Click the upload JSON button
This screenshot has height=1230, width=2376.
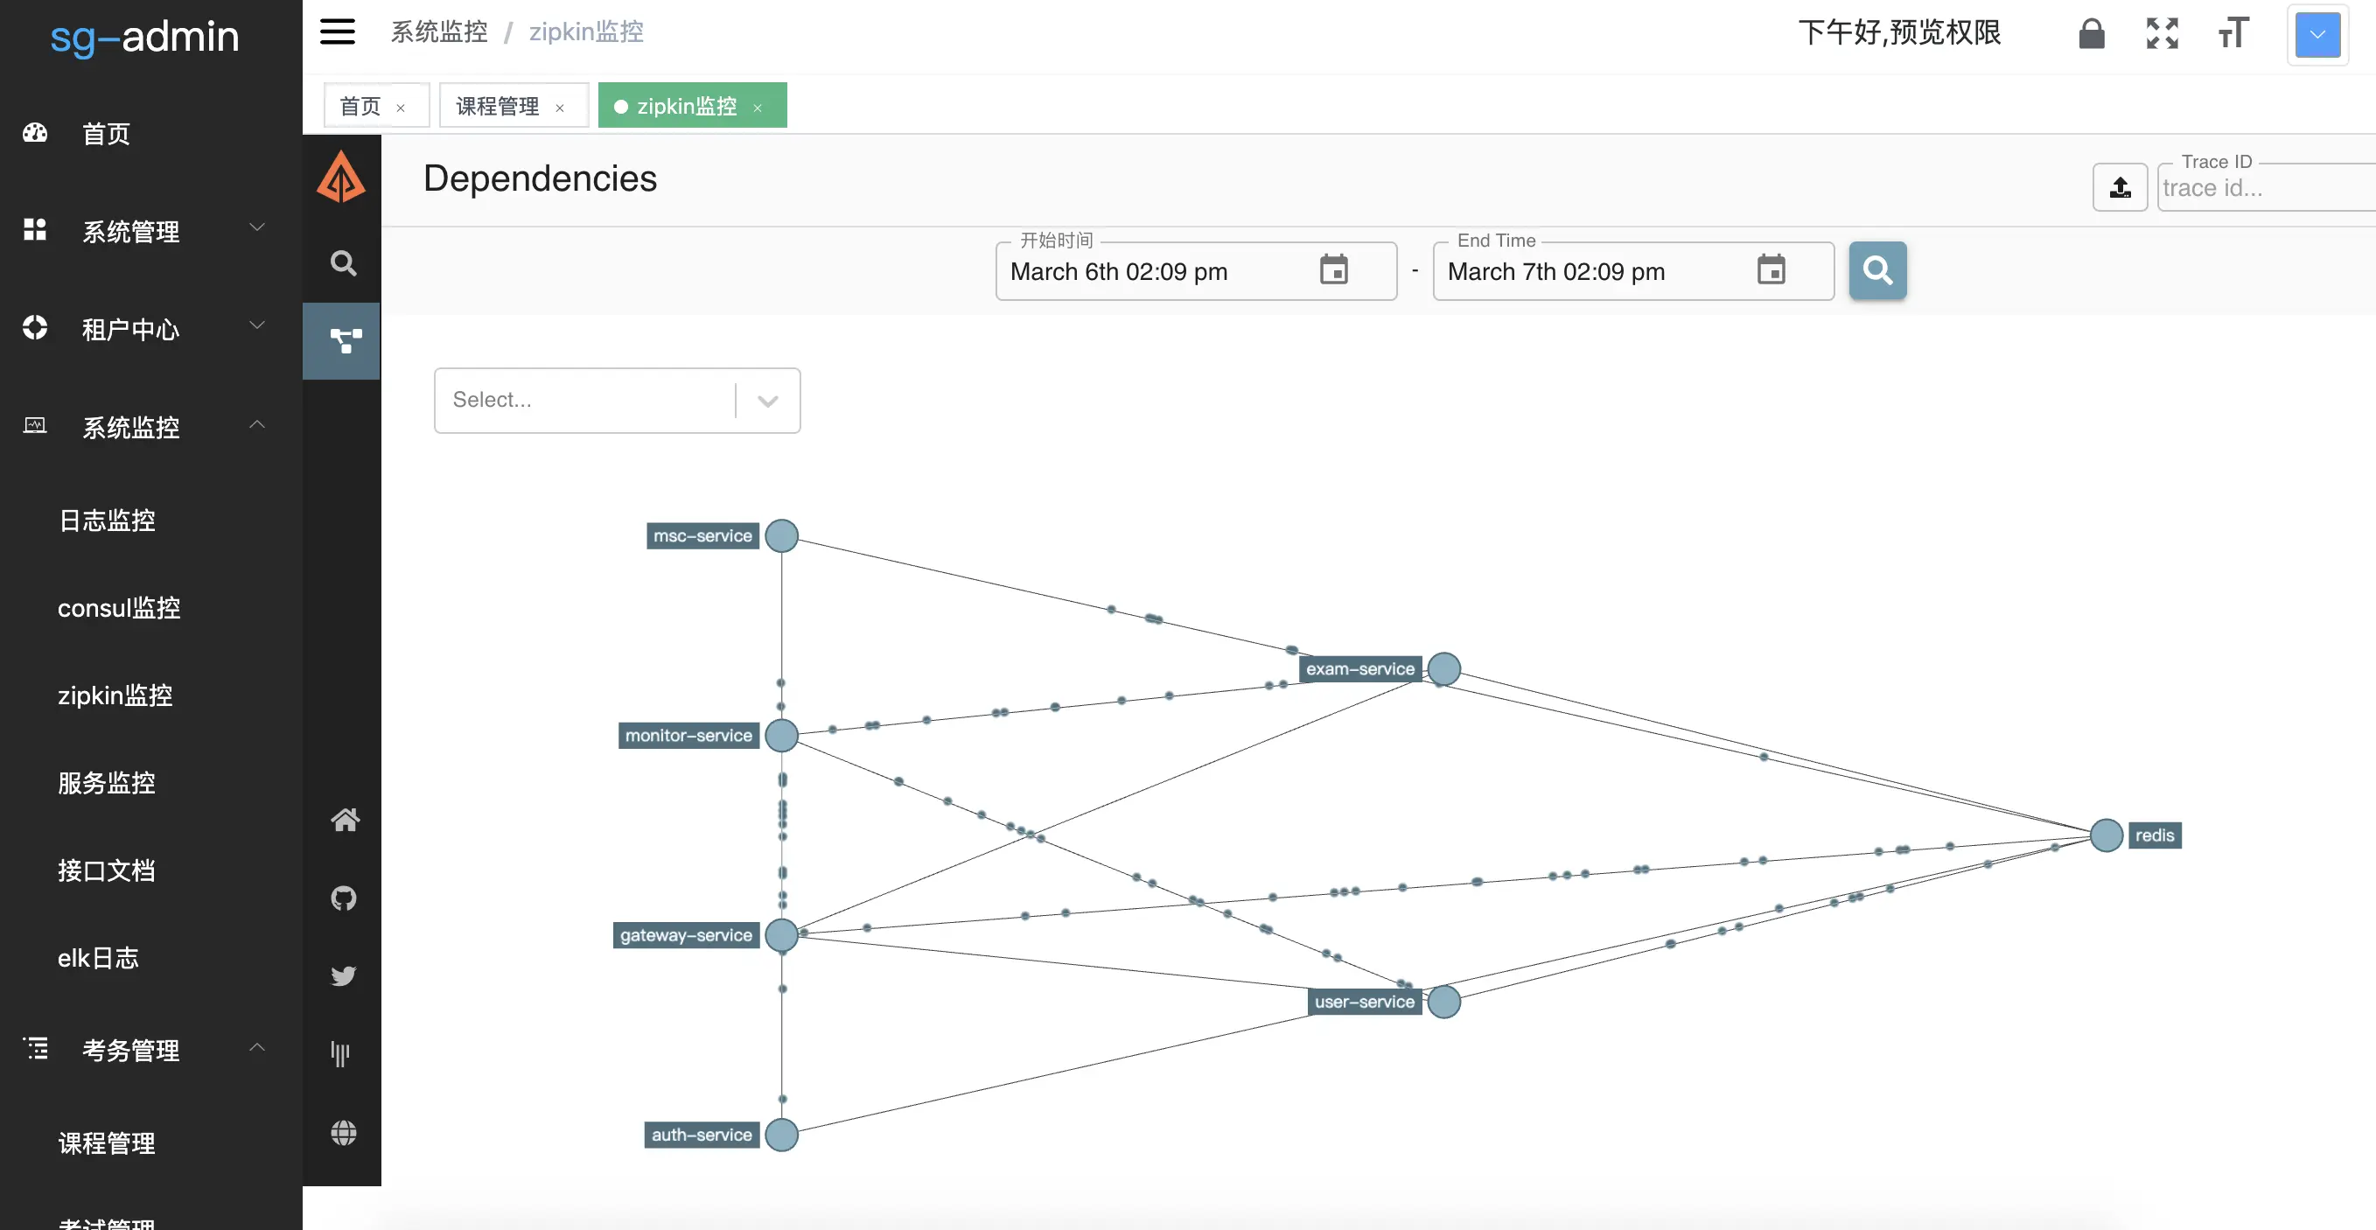[x=2120, y=187]
